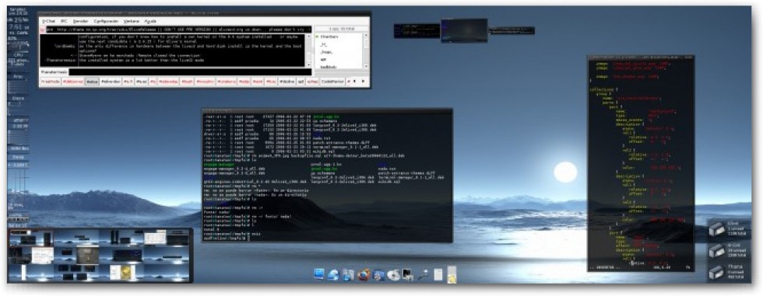This screenshot has width=763, height=296.
Task: Open the blue swirl icon beside monitor icon
Action: coord(333,275)
